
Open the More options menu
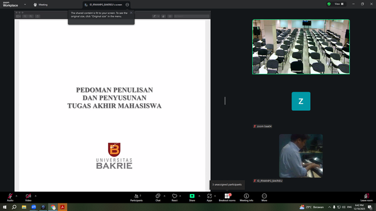click(x=264, y=198)
